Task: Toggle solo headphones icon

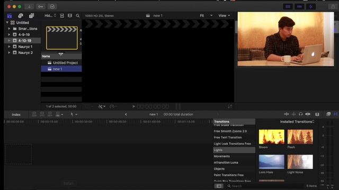Action: coord(300,114)
